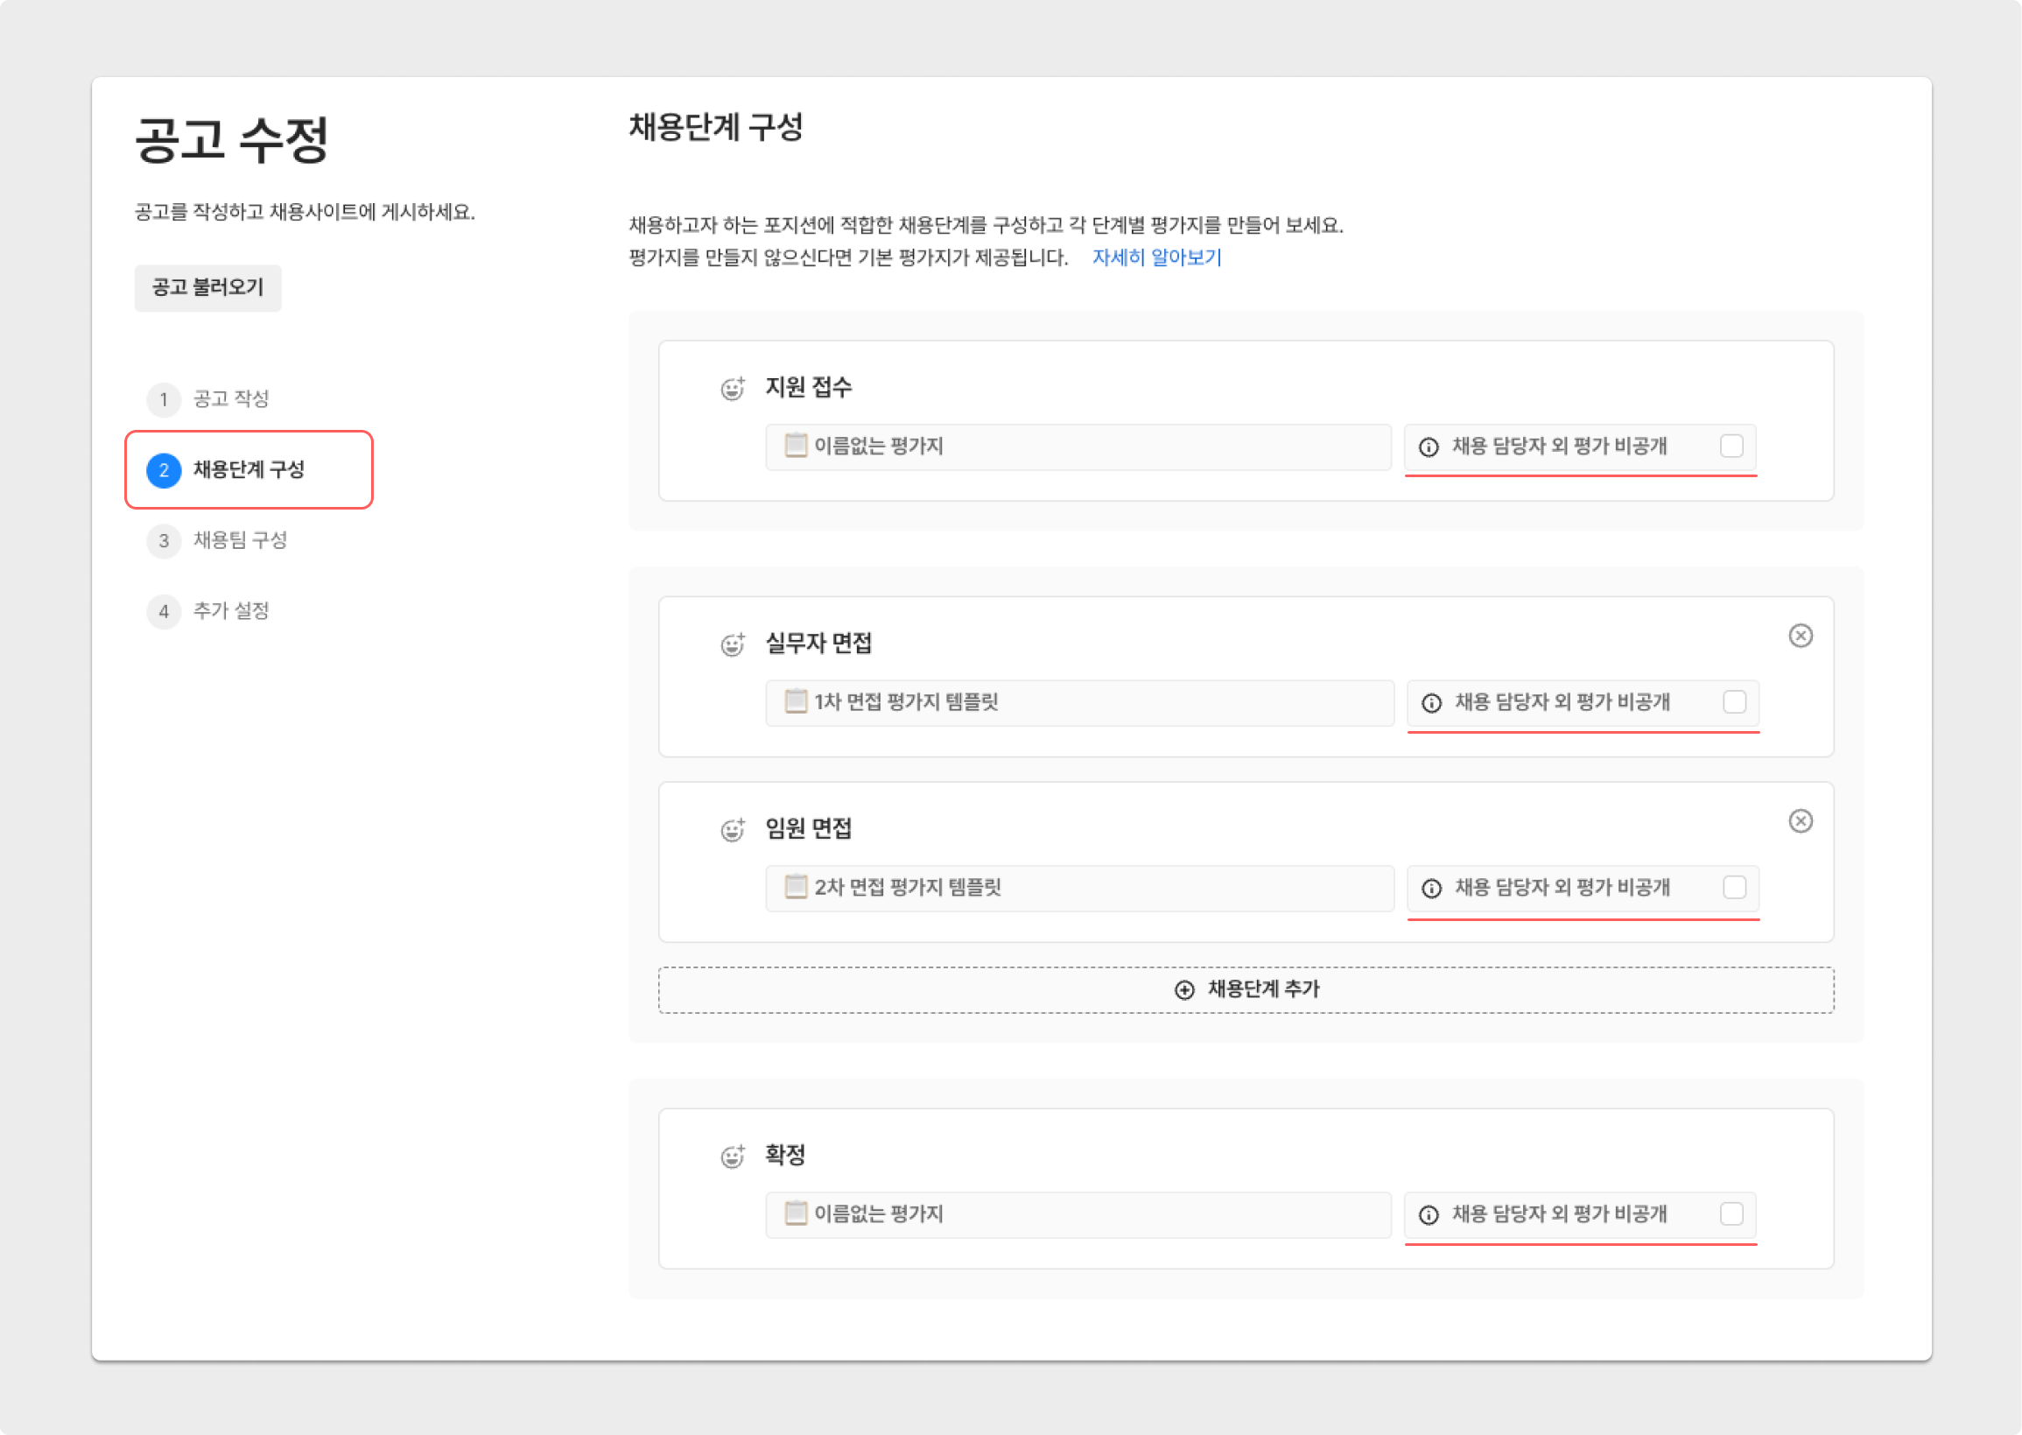
Task: Click the info icon in 지원 접수 row
Action: click(1429, 447)
